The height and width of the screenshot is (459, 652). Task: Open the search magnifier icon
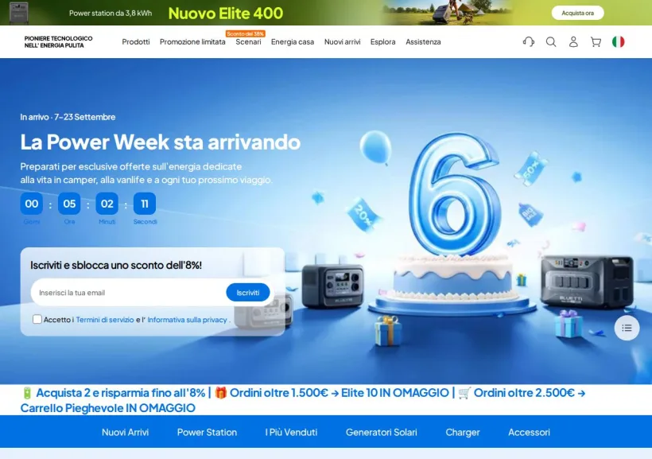click(x=551, y=41)
